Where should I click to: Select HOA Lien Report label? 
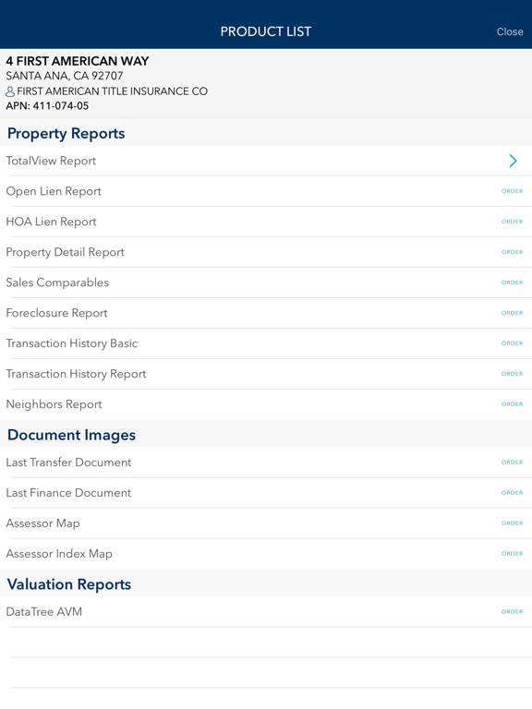coord(51,222)
